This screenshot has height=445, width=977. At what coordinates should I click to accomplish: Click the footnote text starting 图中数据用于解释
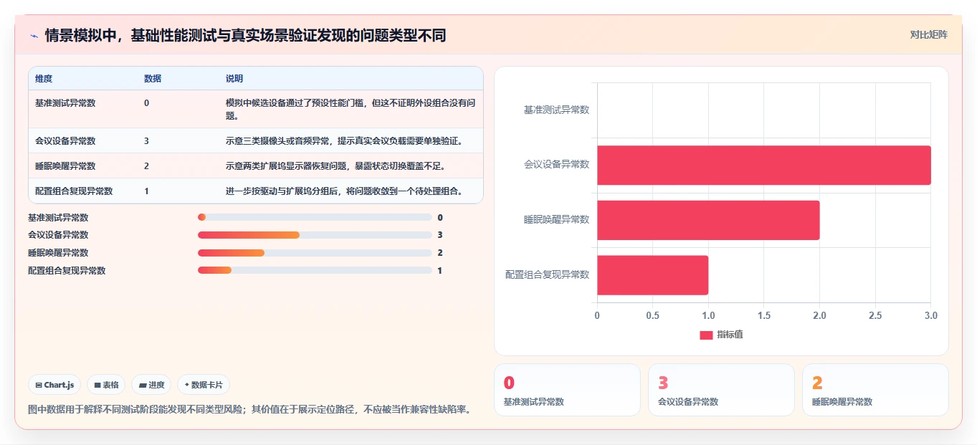(x=249, y=410)
